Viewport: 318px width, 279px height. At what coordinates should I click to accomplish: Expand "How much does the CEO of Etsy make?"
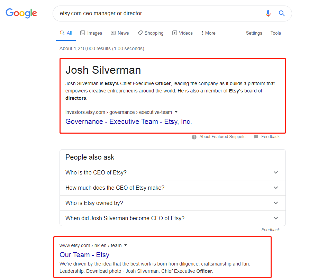tap(173, 188)
